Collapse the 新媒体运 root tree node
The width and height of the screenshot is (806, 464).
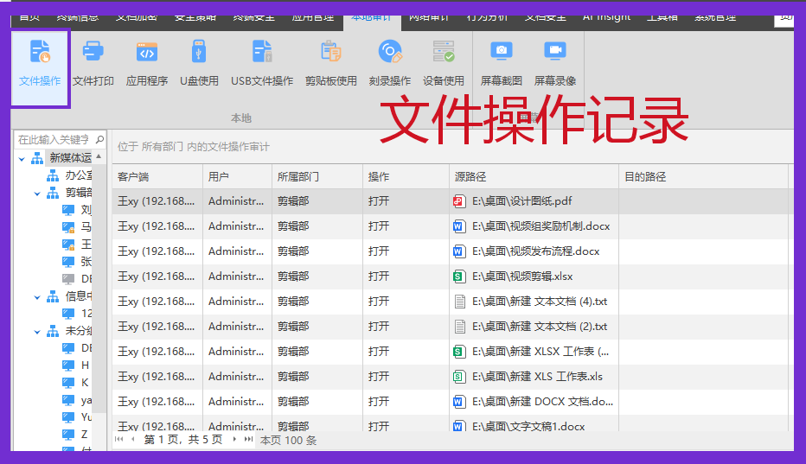(x=22, y=159)
